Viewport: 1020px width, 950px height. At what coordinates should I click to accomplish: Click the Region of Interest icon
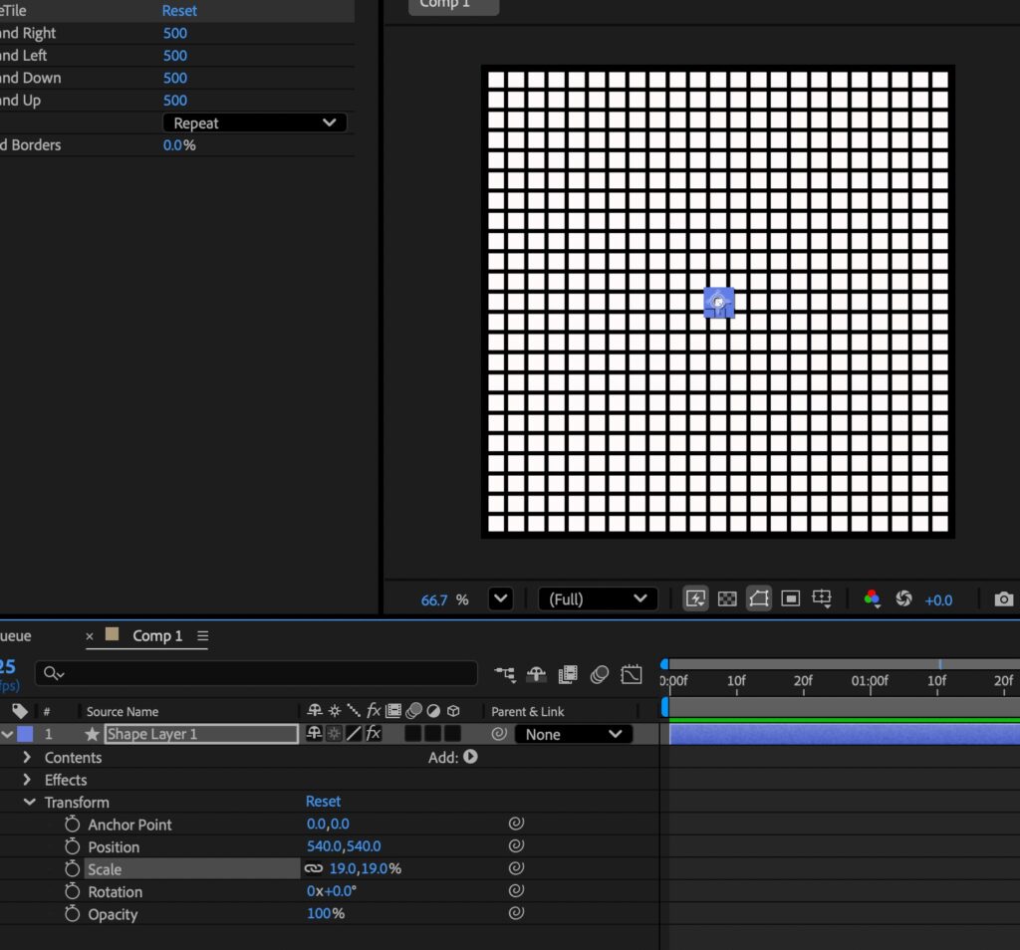pyautogui.click(x=791, y=598)
